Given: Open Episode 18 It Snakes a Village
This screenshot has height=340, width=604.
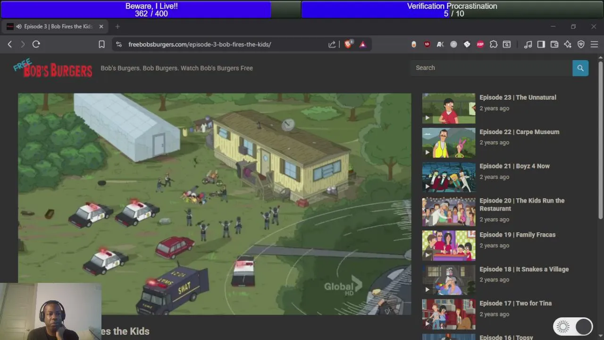Looking at the screenshot, I should pos(524,269).
